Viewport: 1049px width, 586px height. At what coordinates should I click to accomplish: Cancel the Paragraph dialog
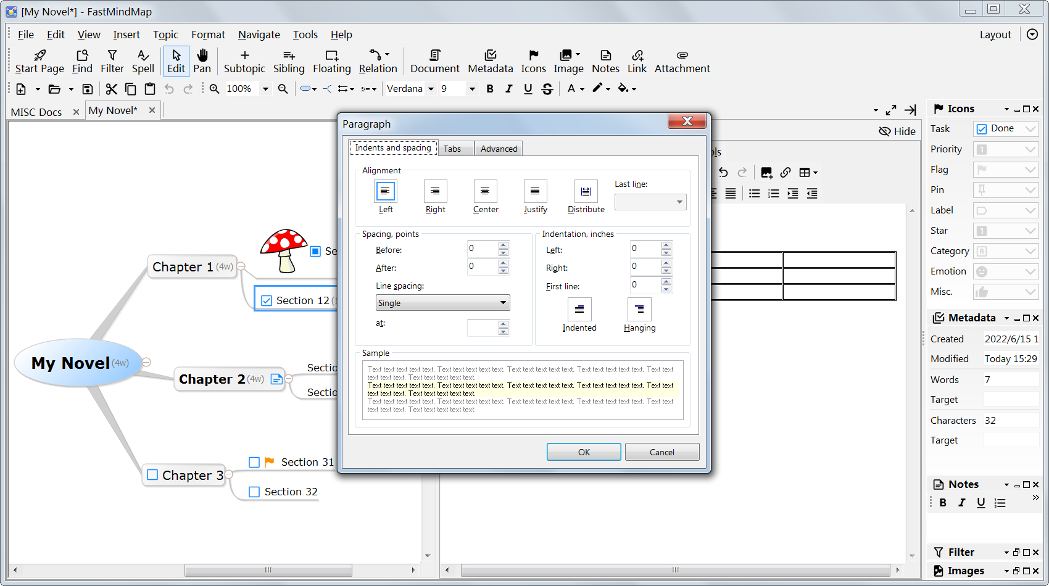point(662,452)
